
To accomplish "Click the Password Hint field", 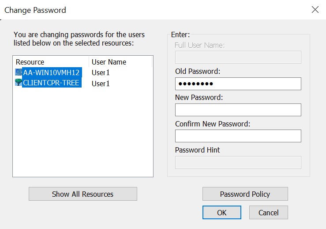I will click(238, 162).
